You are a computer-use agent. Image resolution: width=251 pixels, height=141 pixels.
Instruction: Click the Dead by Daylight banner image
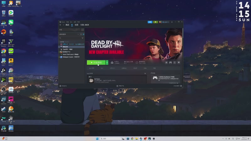(134, 44)
